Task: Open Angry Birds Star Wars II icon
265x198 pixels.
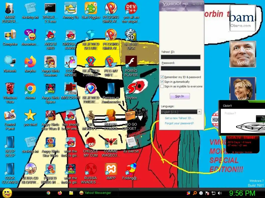Action: pyautogui.click(x=50, y=120)
